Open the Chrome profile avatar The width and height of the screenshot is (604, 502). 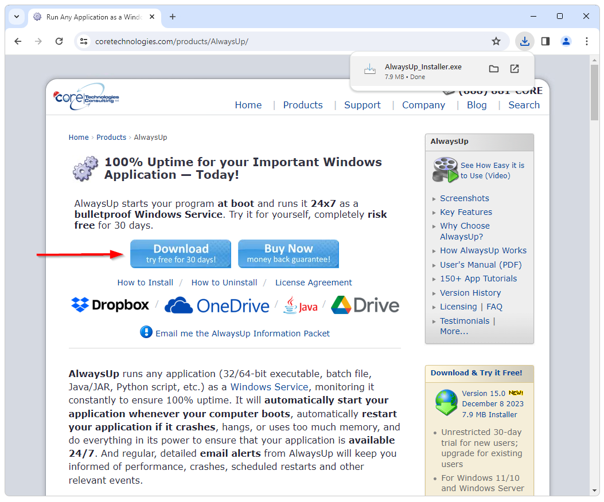coord(566,41)
